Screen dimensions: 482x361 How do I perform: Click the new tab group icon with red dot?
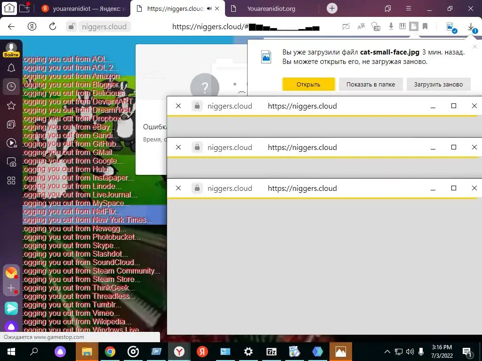tap(24, 8)
